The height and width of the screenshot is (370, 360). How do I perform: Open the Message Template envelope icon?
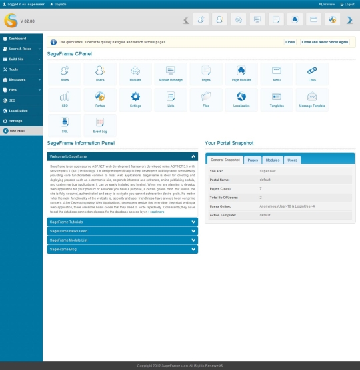coord(312,100)
